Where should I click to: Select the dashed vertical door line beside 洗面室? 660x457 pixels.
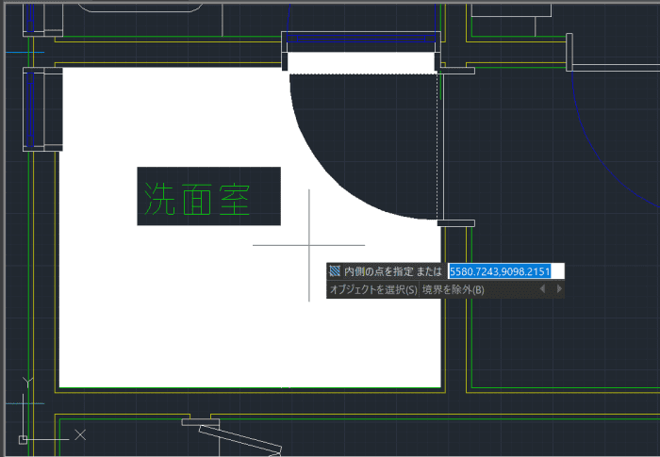click(x=437, y=145)
